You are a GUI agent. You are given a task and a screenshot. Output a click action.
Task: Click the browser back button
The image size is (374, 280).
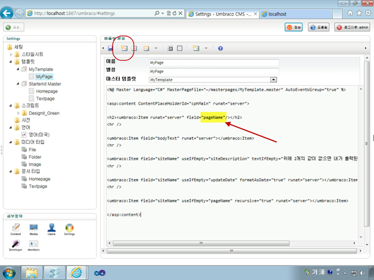[7, 13]
